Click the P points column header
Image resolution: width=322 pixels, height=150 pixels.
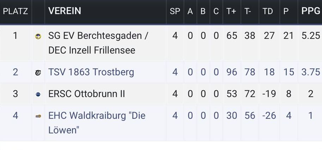tap(286, 11)
